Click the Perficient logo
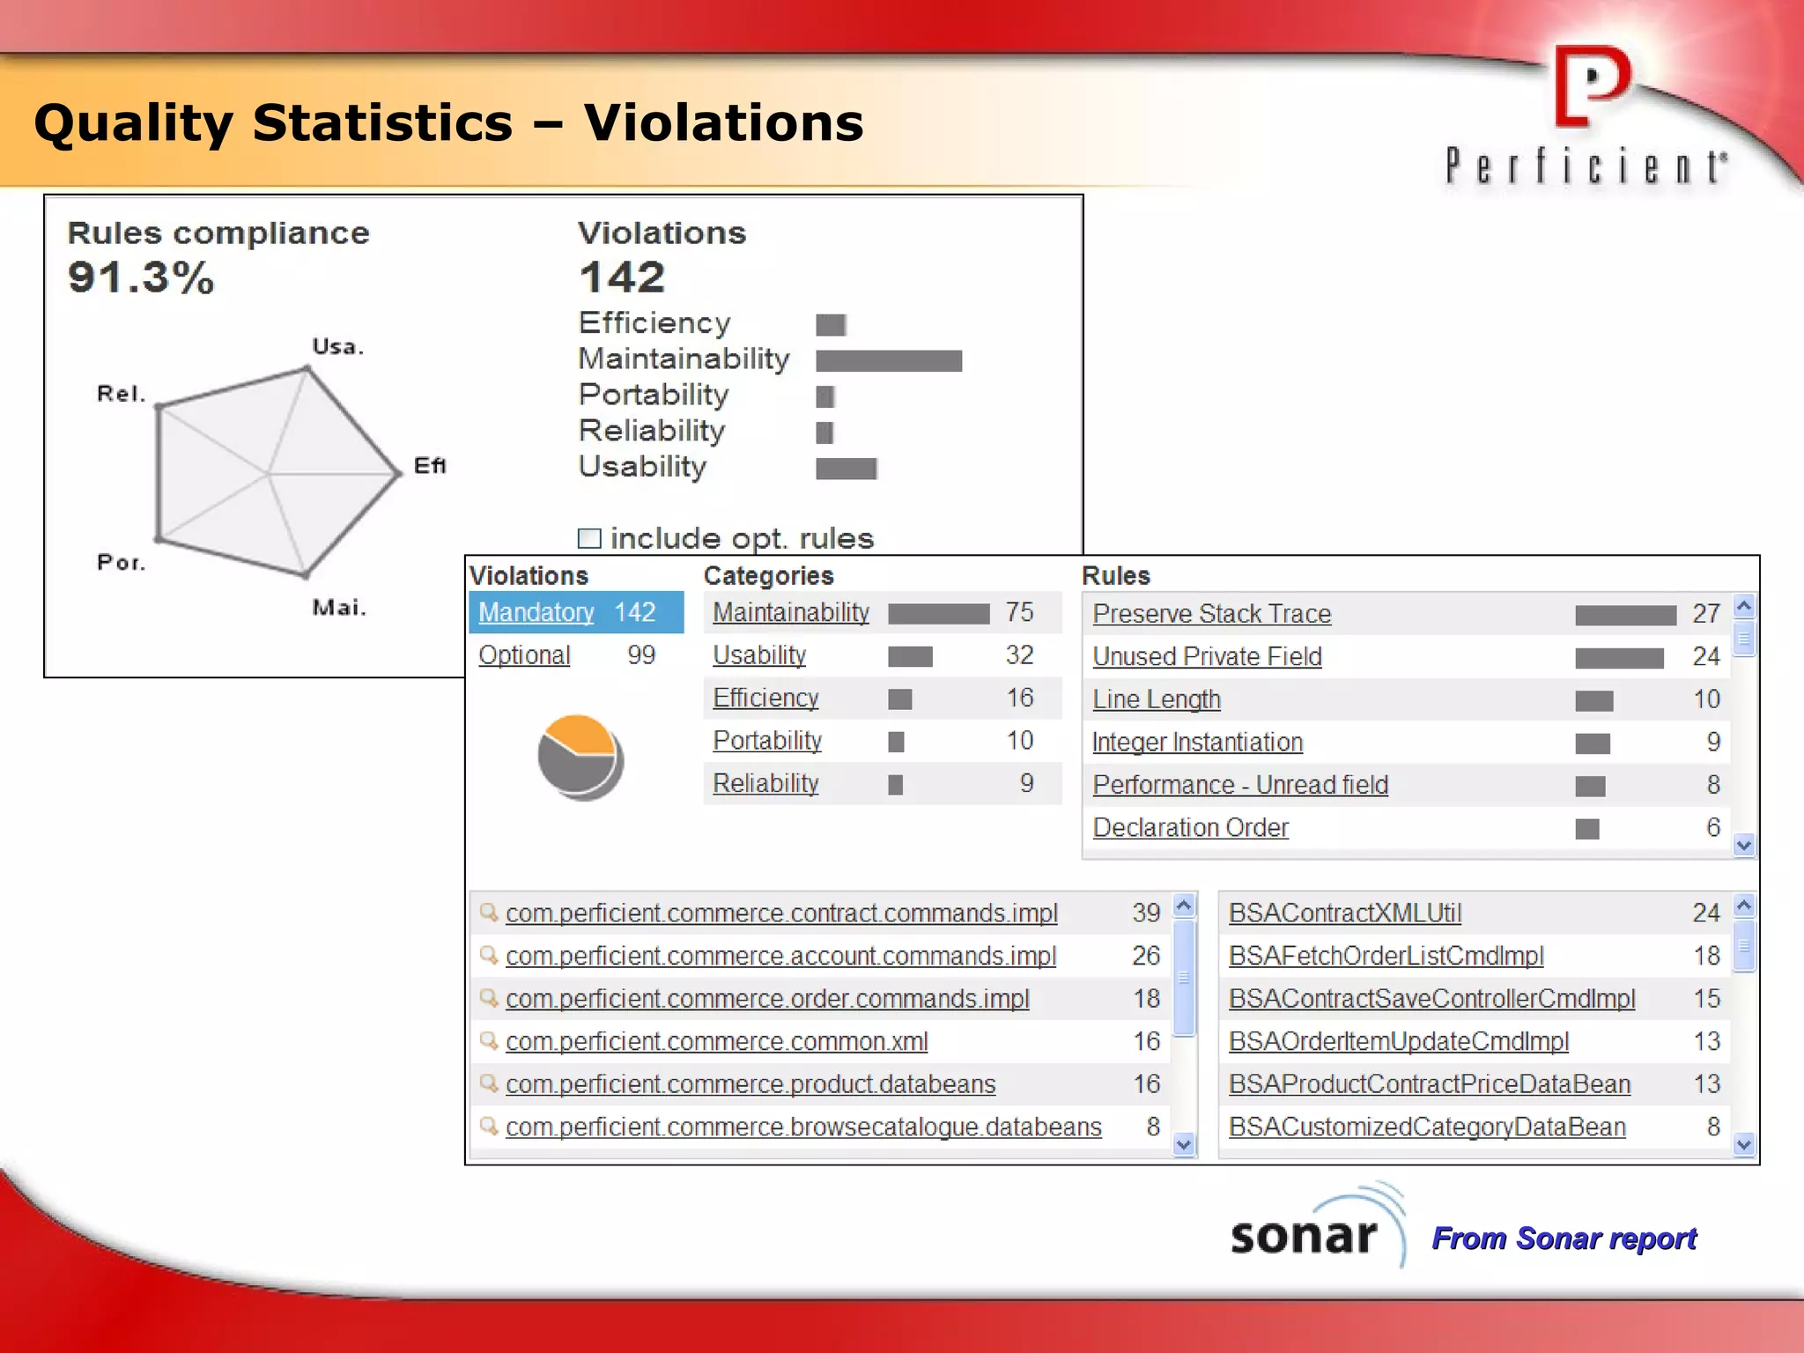Screen dimensions: 1804x1353 click(1587, 115)
